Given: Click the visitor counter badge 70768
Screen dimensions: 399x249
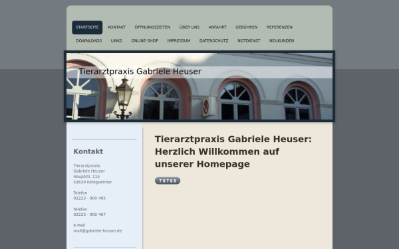Looking at the screenshot, I should point(168,181).
